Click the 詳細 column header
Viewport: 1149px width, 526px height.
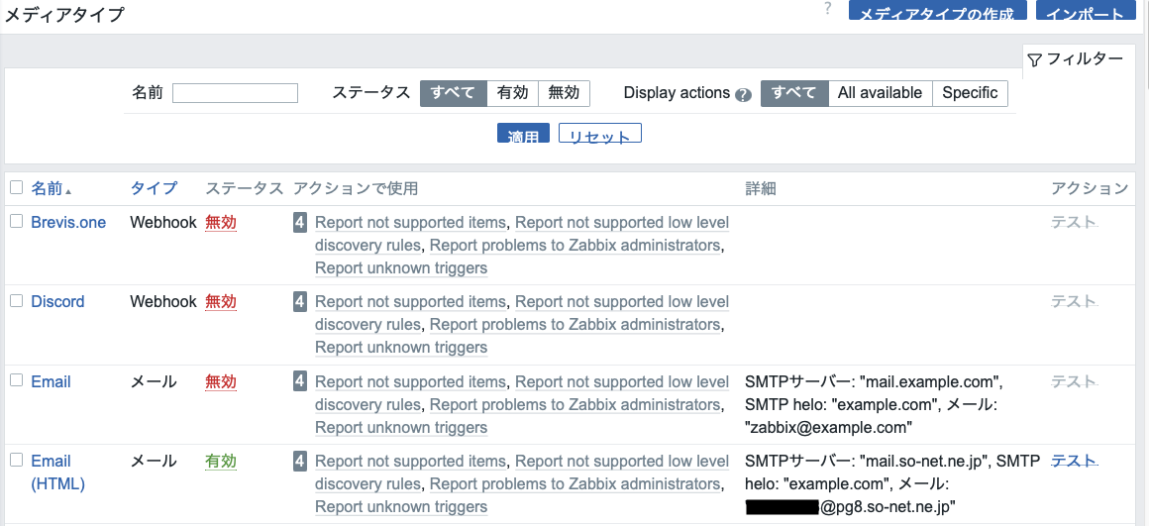point(761,189)
